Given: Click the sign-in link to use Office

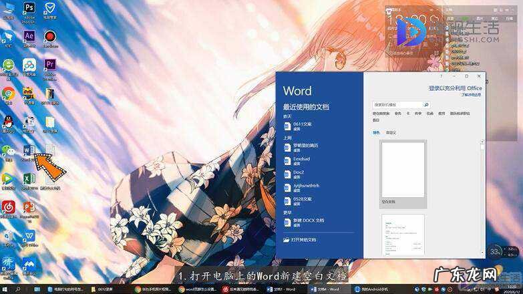Looking at the screenshot, I should coord(455,88).
